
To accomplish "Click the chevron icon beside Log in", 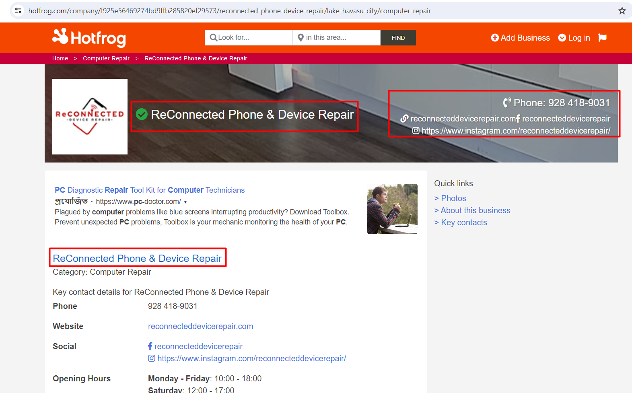I will click(562, 38).
